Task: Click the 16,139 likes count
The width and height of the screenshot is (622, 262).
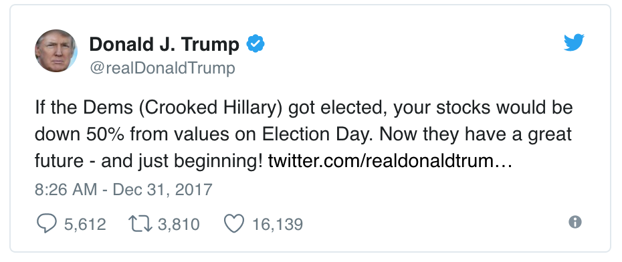Action: pyautogui.click(x=278, y=225)
